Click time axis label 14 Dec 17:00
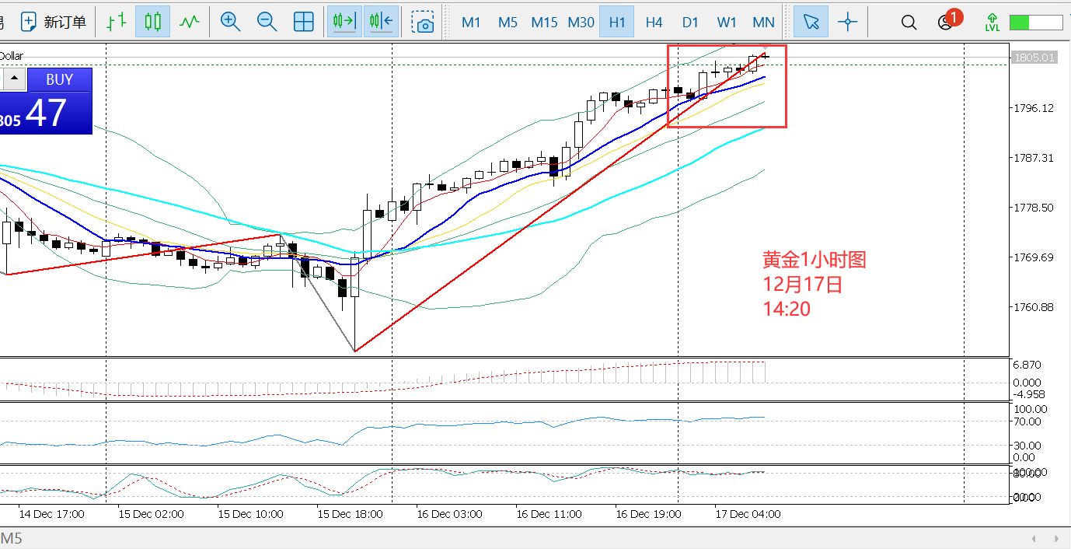Image resolution: width=1071 pixels, height=549 pixels. (51, 514)
